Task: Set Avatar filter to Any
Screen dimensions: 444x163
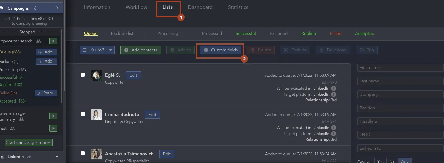Action: click(x=405, y=161)
